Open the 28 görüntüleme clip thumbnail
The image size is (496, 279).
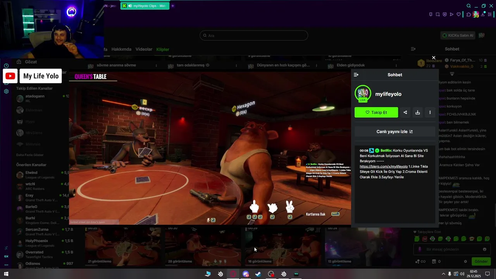[x=203, y=246]
